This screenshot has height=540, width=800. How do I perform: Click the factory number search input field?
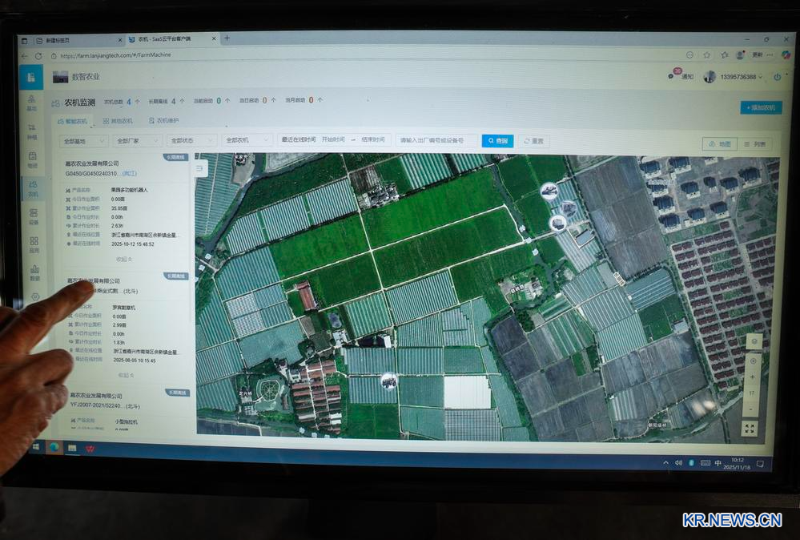coord(436,141)
